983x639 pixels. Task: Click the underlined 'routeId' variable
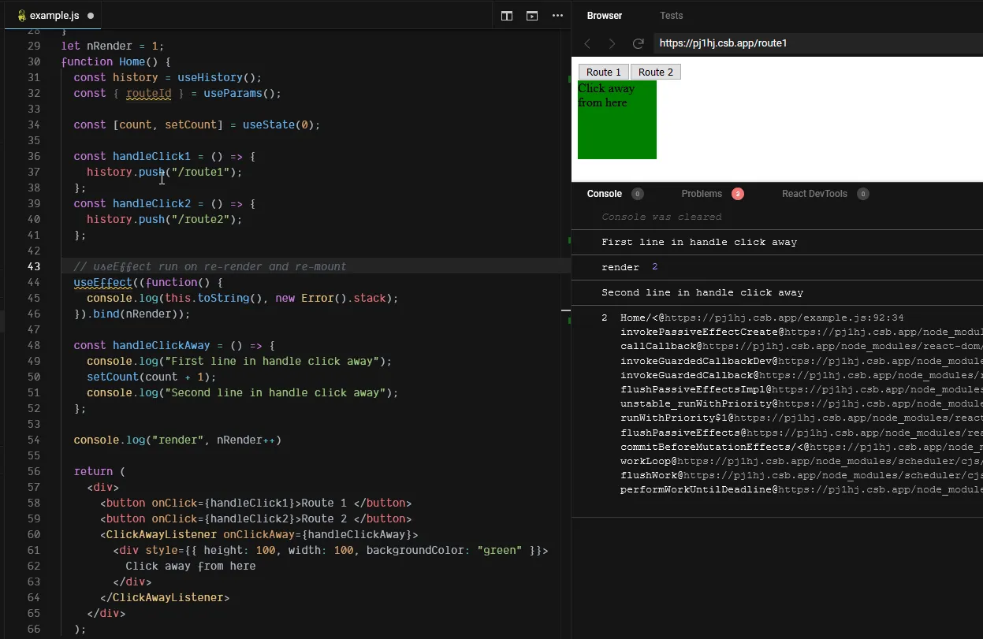point(148,93)
